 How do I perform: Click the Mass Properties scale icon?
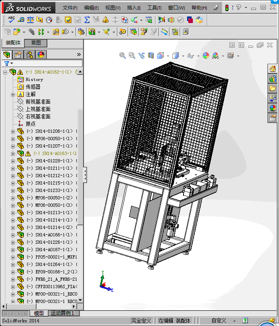tap(30, 19)
